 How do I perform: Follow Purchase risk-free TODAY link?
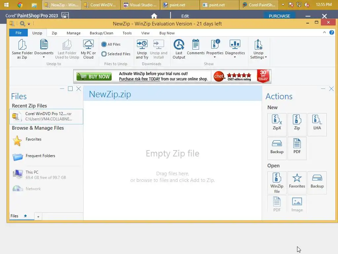tap(140, 79)
